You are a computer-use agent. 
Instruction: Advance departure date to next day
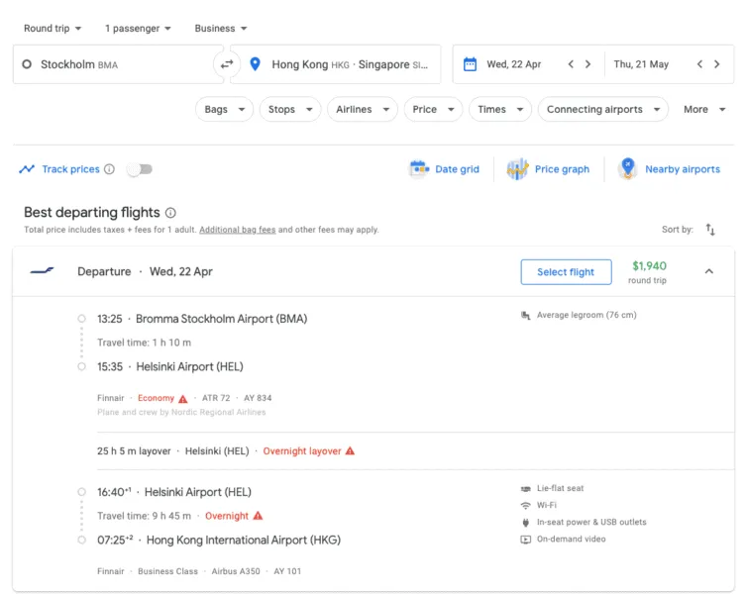[x=587, y=64]
